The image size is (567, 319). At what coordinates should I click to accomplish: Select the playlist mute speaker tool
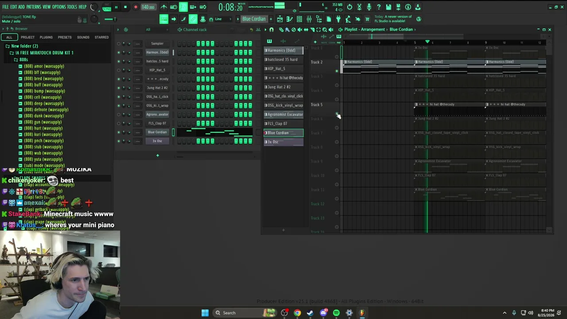click(x=299, y=30)
